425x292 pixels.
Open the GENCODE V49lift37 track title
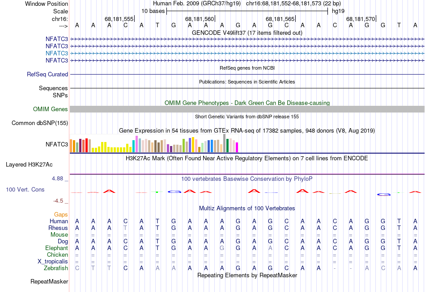(x=247, y=33)
